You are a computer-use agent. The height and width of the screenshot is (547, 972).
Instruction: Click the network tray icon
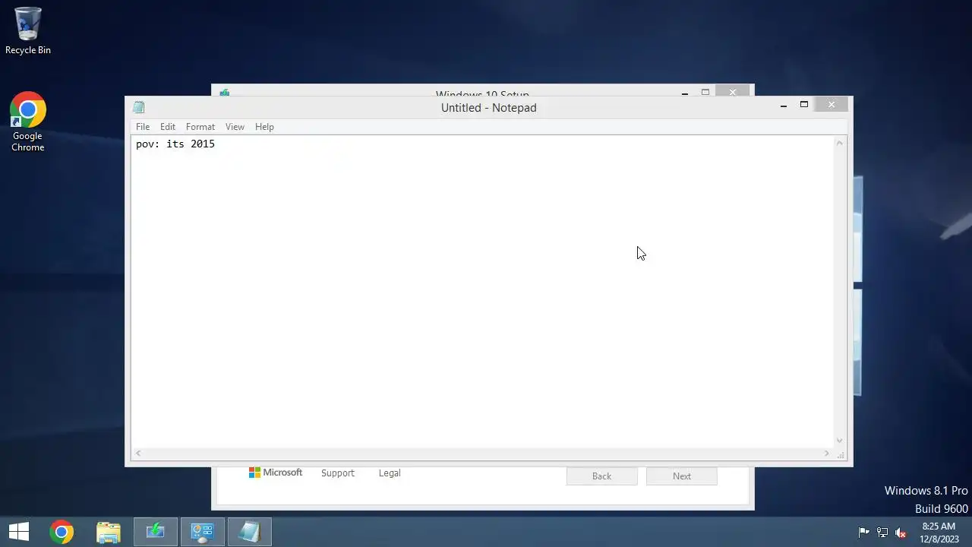[x=882, y=533]
